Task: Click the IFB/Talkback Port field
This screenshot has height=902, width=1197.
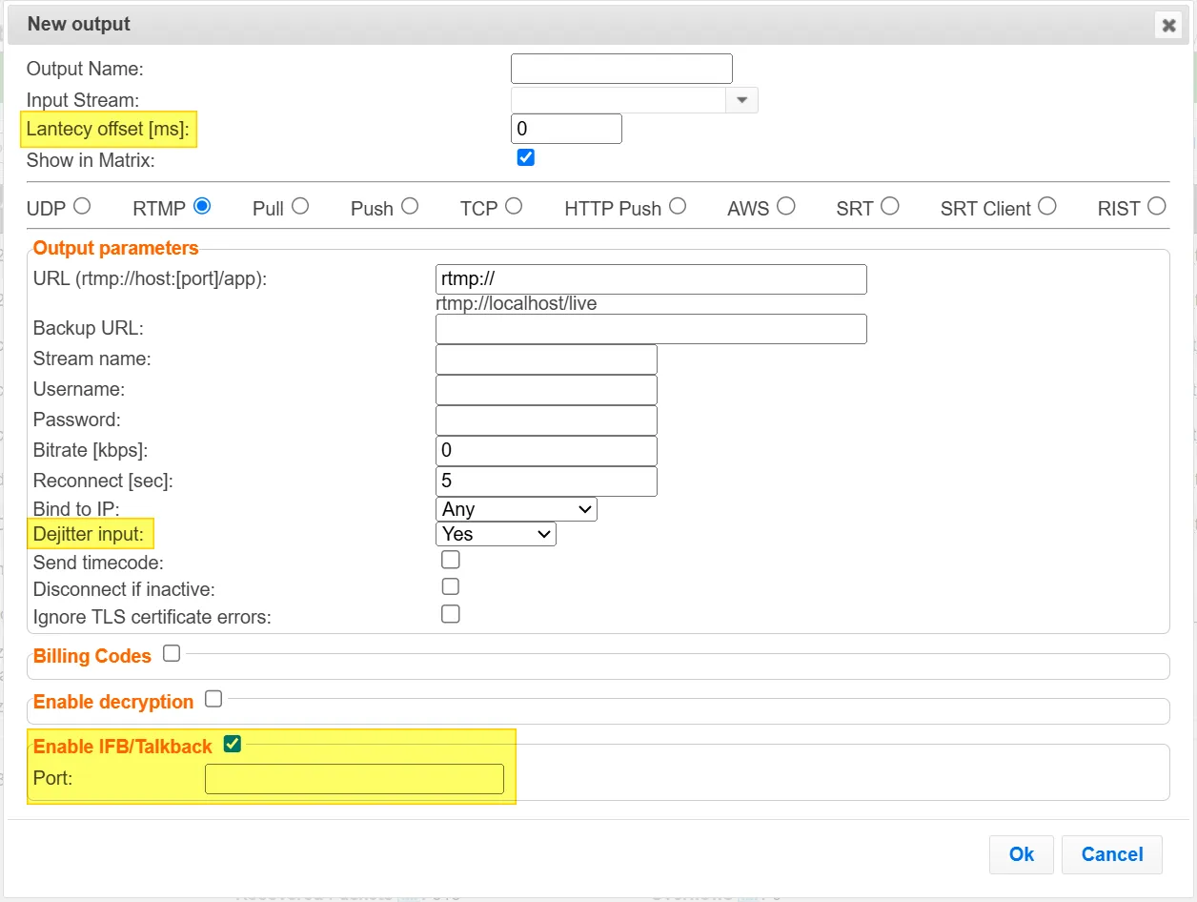Action: click(355, 779)
